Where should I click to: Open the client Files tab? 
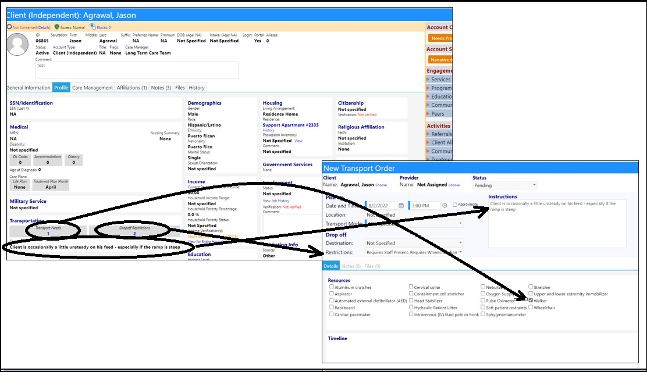pos(180,87)
